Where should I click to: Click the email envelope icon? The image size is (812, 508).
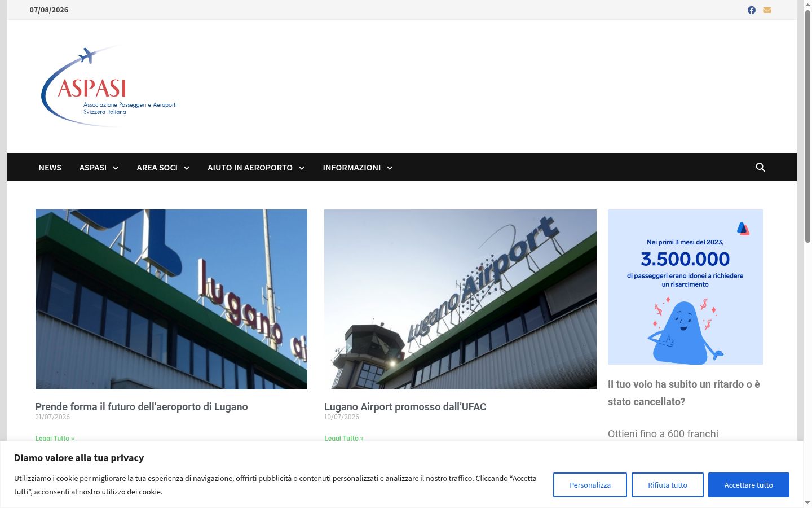click(767, 10)
